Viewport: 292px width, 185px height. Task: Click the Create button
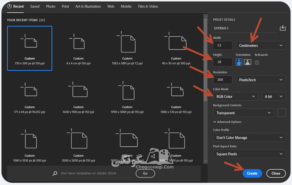[x=252, y=173]
